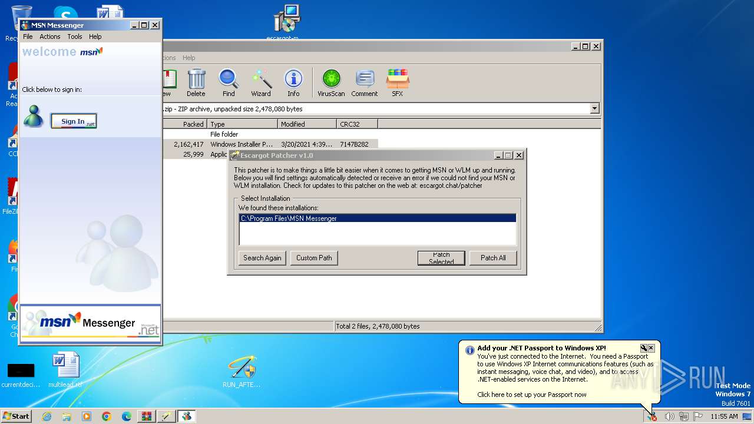Click the CRC32 value 7147B282
The image size is (754, 424).
pos(354,144)
